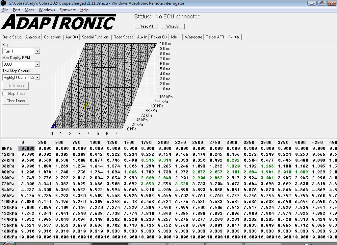The image size is (337, 245).
Task: Open the Road Speed tab
Action: (x=124, y=37)
